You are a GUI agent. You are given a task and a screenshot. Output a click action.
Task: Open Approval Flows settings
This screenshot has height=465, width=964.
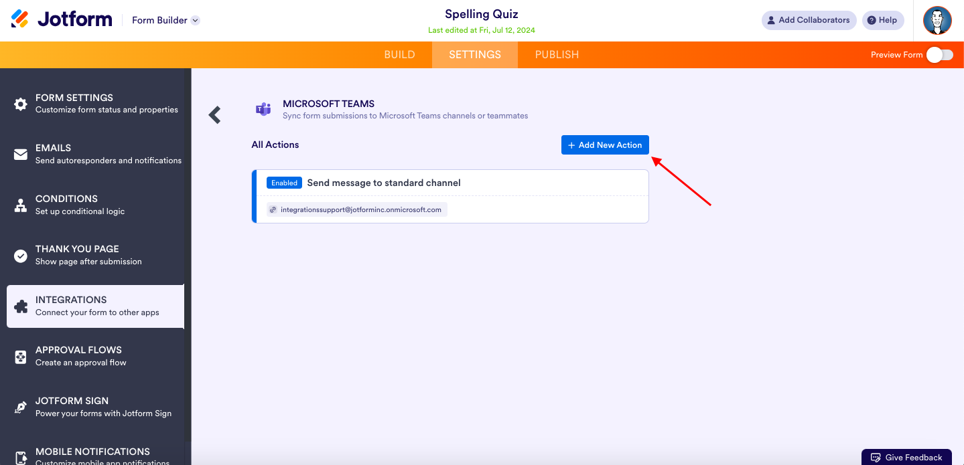point(95,357)
